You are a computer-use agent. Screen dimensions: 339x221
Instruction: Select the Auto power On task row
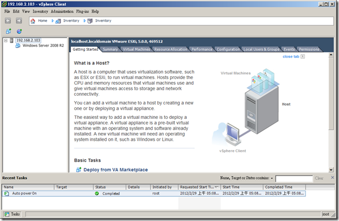point(154,193)
